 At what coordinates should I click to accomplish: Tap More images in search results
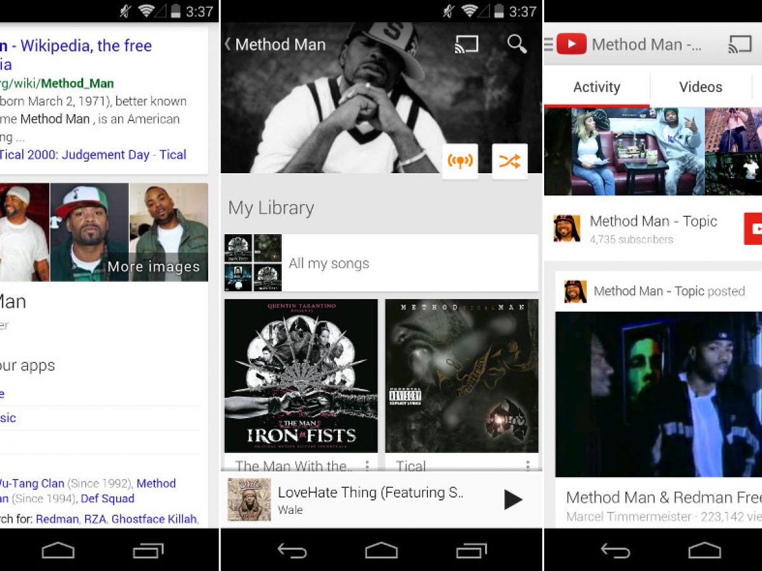coord(154,266)
